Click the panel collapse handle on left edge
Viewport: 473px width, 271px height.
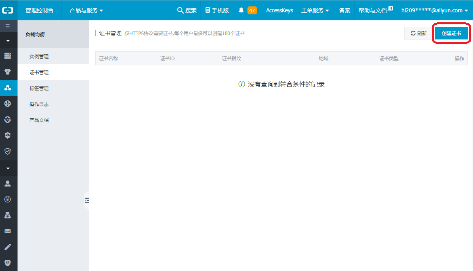[x=88, y=200]
